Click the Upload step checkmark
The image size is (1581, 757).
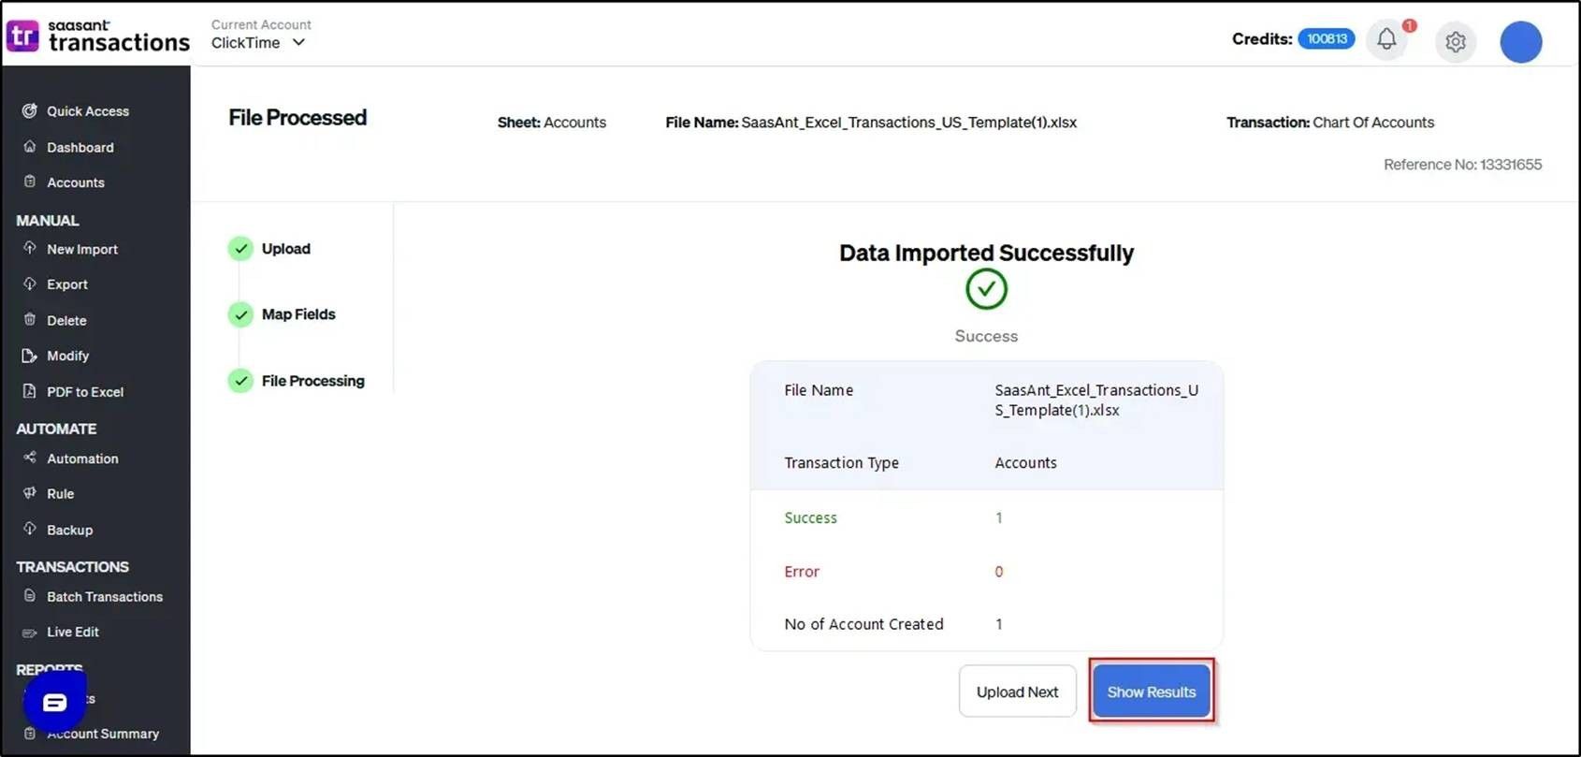click(x=241, y=249)
